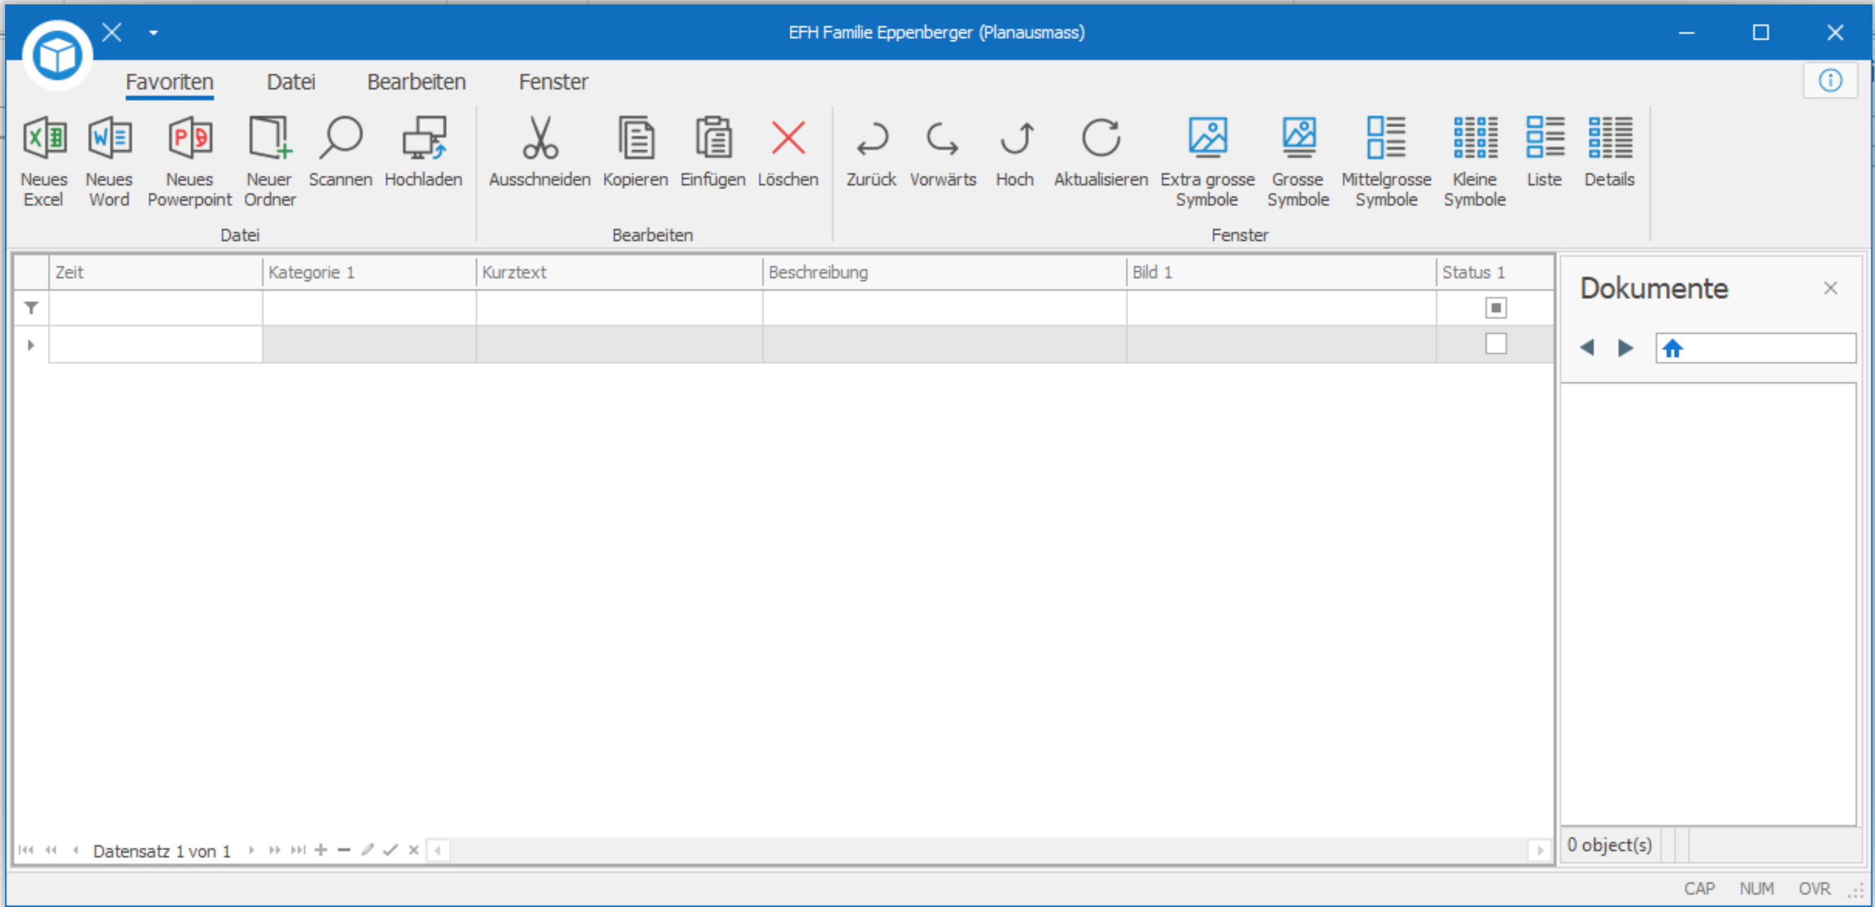Click the filter funnel icon in grid
This screenshot has height=907, width=1875.
[32, 308]
